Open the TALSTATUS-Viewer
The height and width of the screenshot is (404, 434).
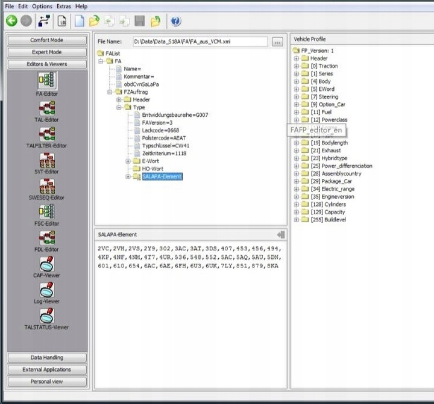47,316
